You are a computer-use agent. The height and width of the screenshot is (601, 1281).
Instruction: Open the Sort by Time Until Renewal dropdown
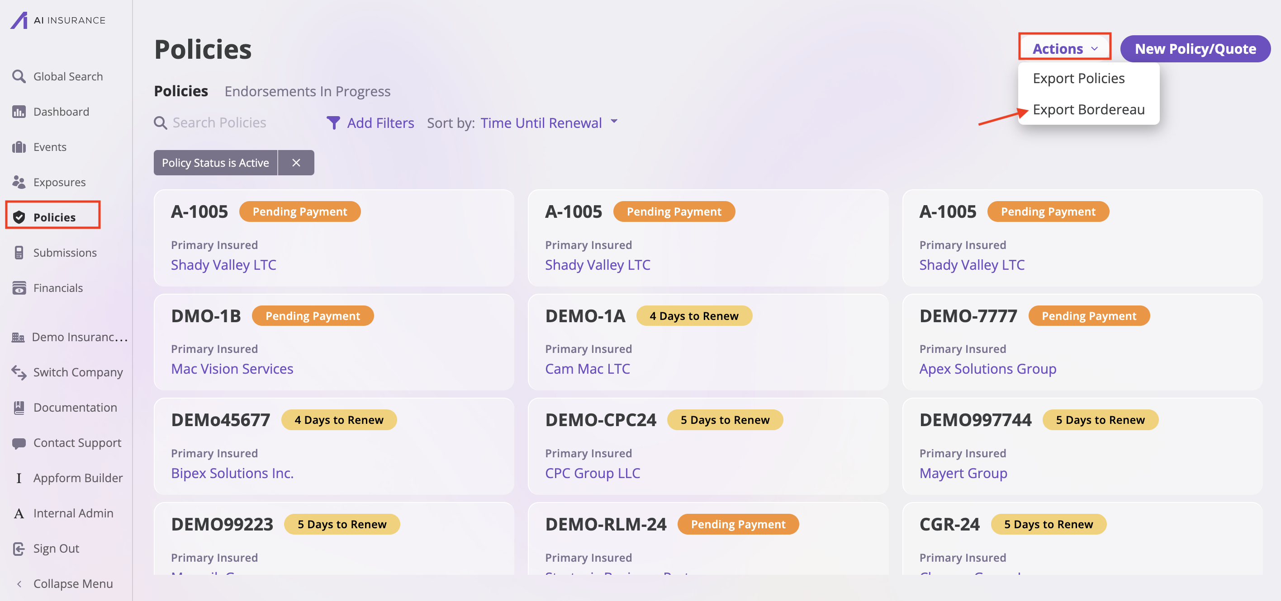[549, 122]
